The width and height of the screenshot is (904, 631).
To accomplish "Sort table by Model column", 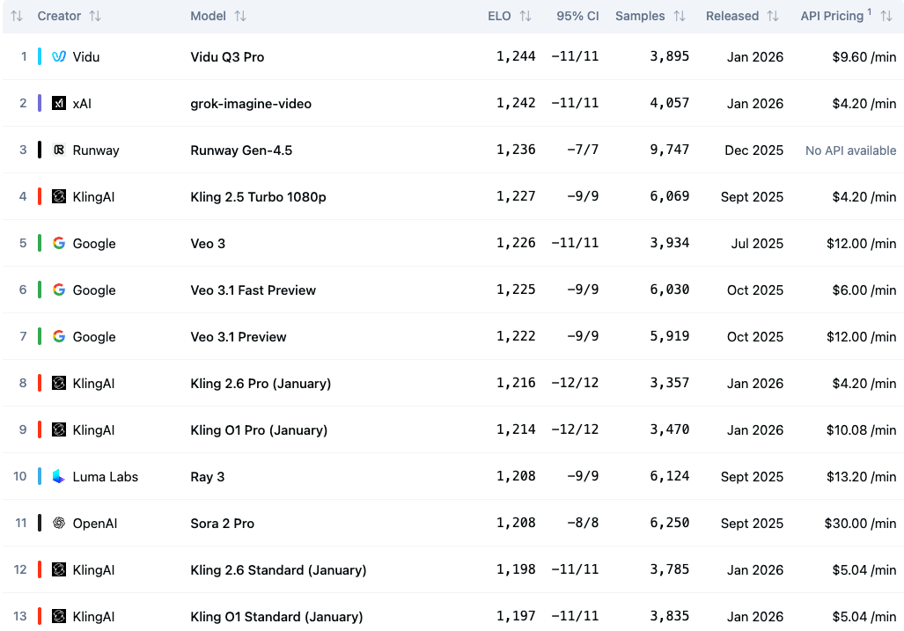I will [240, 16].
